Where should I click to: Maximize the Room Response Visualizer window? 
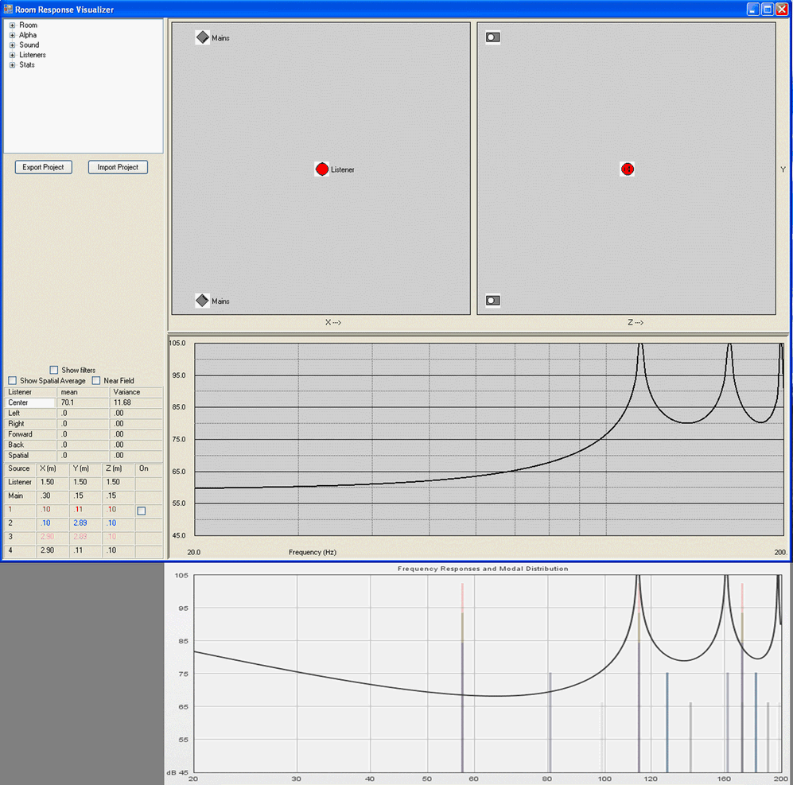[x=768, y=9]
